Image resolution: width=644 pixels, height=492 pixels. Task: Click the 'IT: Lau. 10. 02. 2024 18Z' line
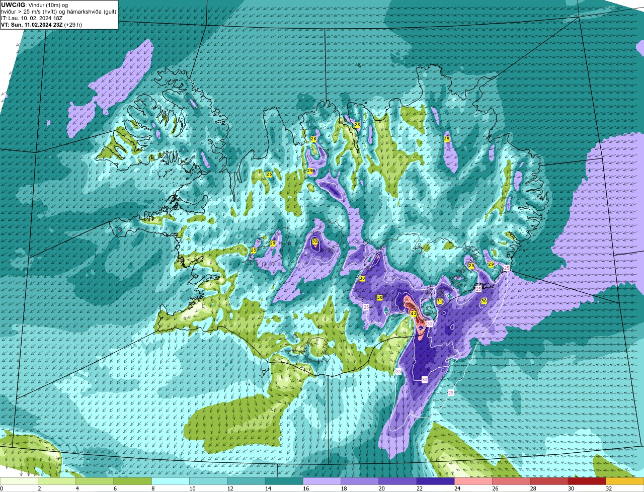click(32, 18)
